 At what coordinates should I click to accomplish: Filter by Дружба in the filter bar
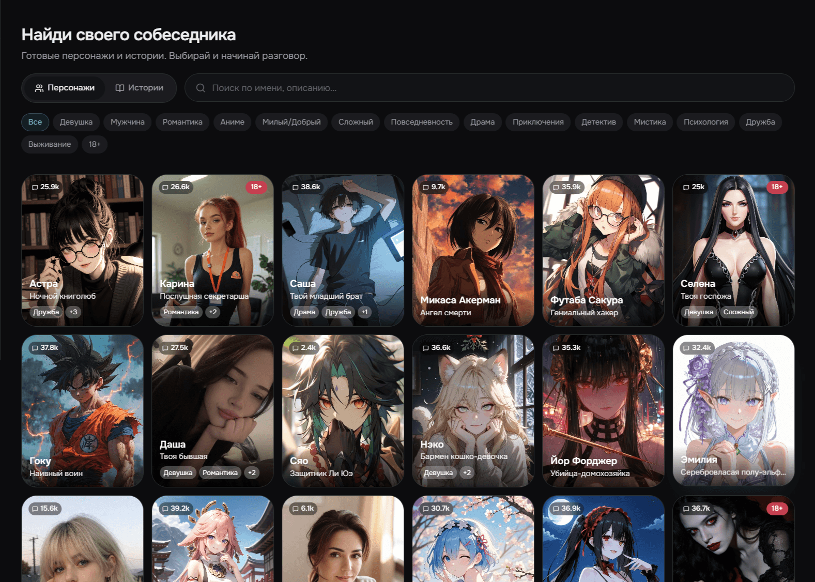click(x=760, y=122)
